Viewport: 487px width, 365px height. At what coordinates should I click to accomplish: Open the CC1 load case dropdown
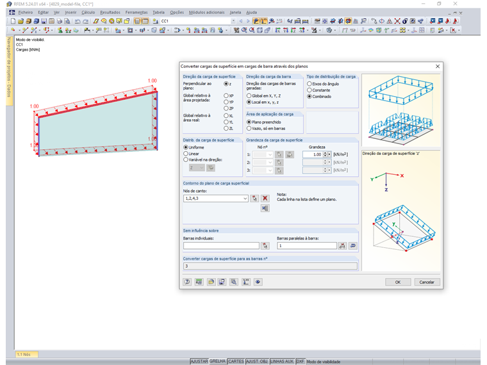233,21
